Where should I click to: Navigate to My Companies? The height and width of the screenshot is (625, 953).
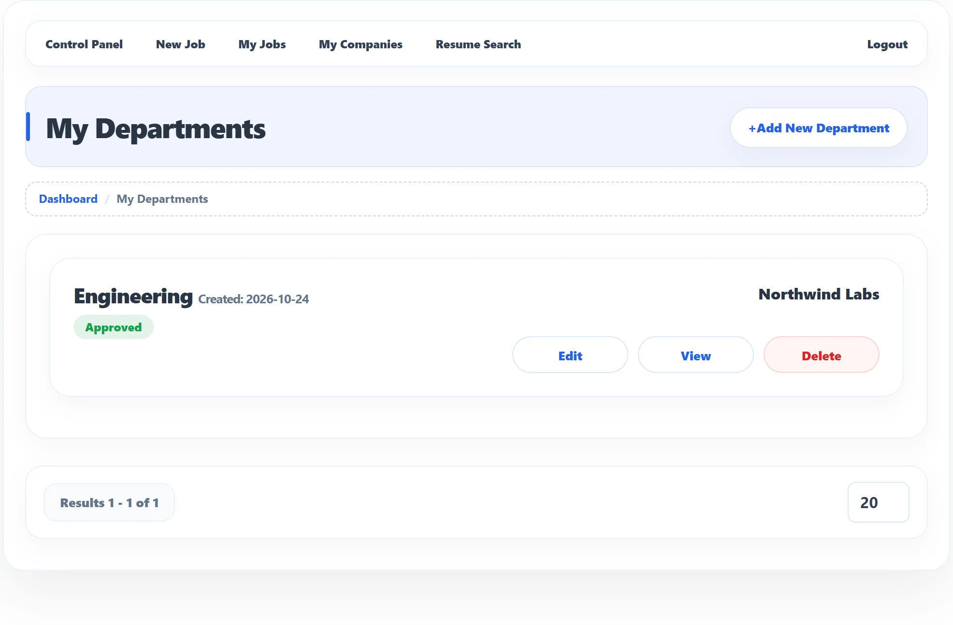point(361,44)
